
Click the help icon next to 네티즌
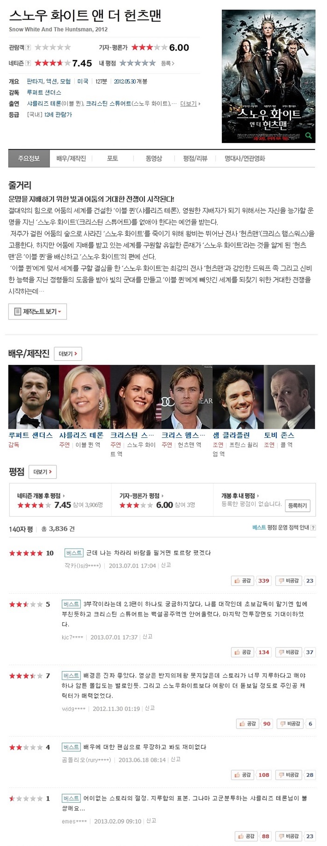(28, 63)
